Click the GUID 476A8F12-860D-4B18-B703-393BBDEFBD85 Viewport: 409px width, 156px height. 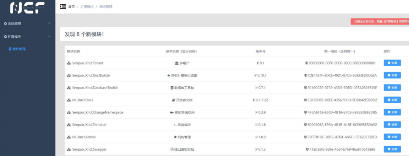pyautogui.click(x=342, y=112)
